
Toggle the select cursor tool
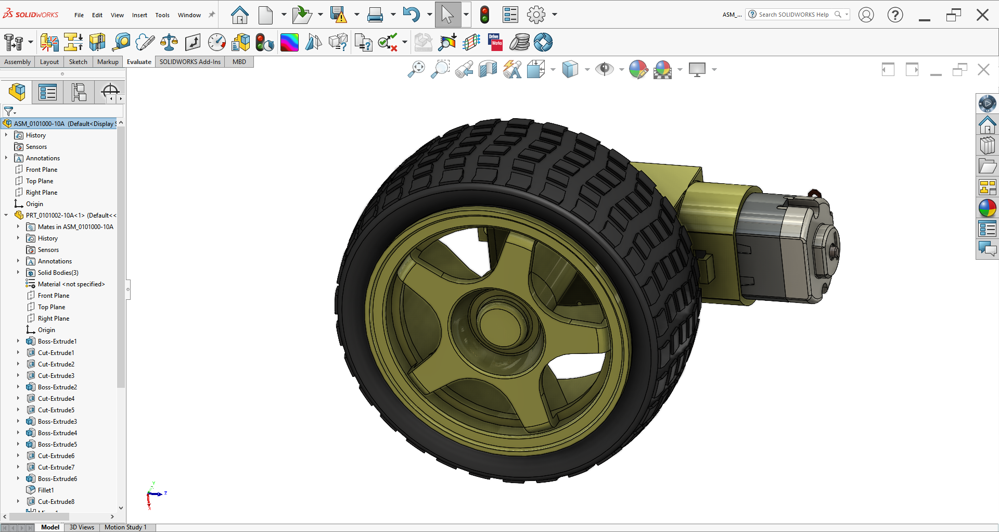tap(447, 15)
